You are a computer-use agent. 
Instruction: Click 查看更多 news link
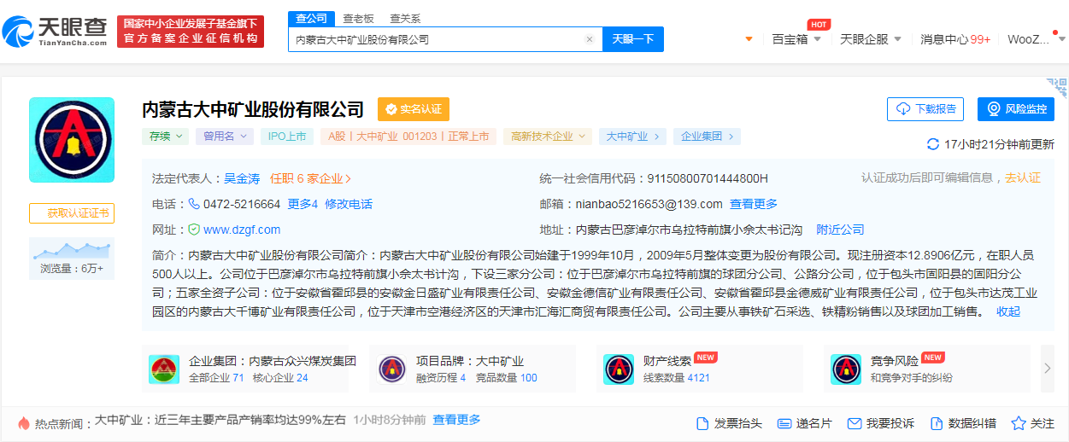pyautogui.click(x=456, y=420)
